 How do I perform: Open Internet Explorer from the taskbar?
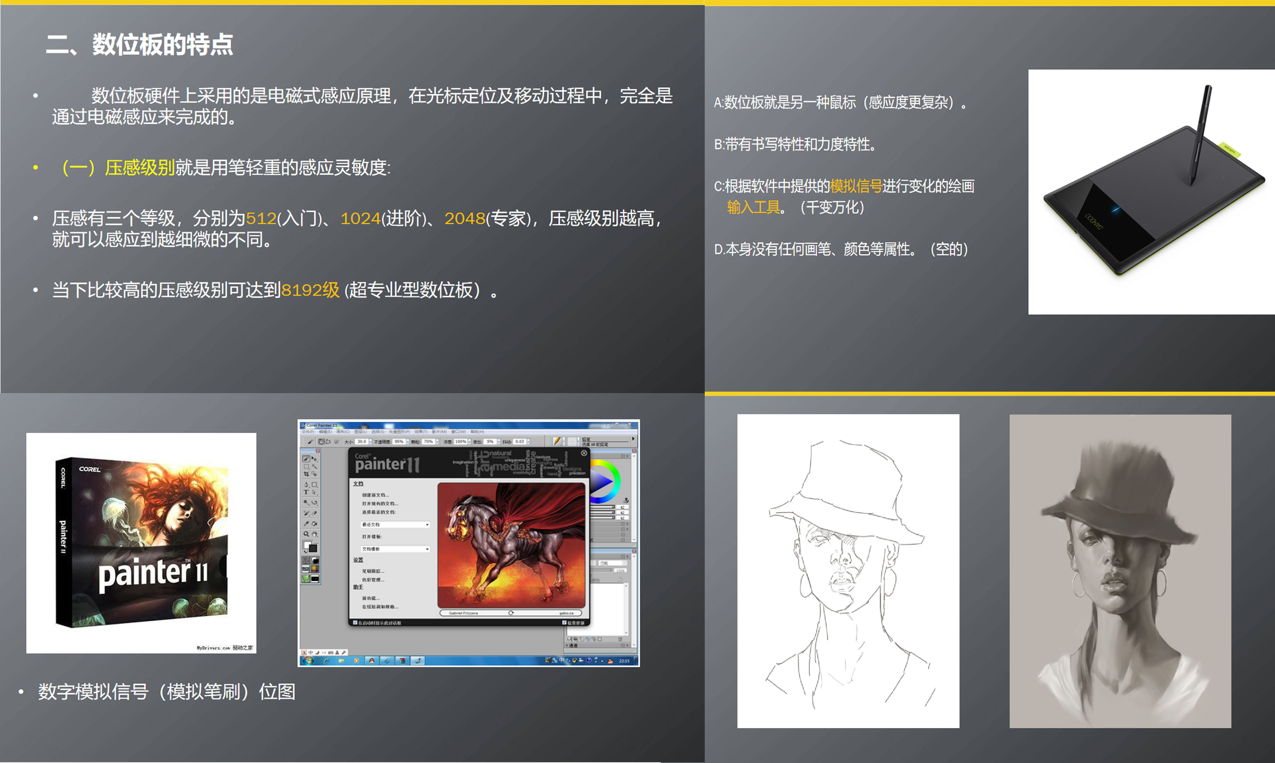327,661
